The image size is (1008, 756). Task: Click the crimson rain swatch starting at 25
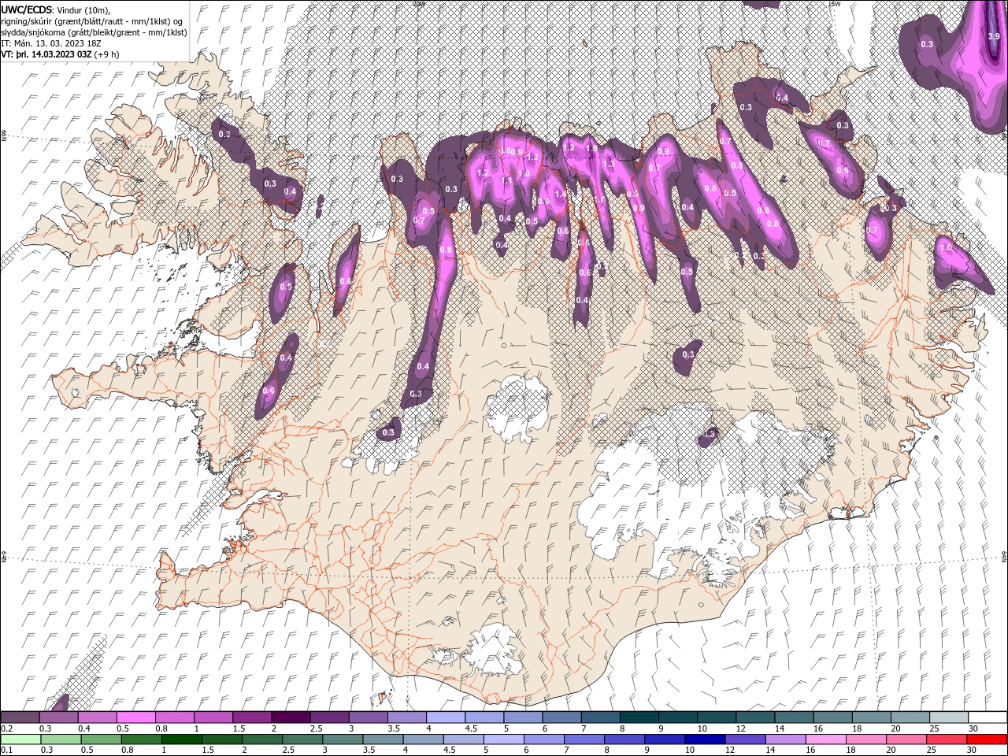[x=947, y=739]
